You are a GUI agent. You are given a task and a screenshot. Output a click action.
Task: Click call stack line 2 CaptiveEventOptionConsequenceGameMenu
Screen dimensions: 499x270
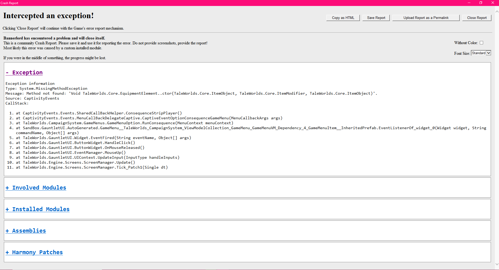[x=149, y=118]
